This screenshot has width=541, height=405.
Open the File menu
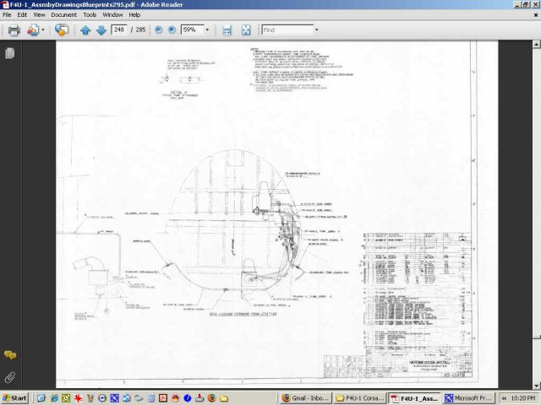[x=7, y=15]
